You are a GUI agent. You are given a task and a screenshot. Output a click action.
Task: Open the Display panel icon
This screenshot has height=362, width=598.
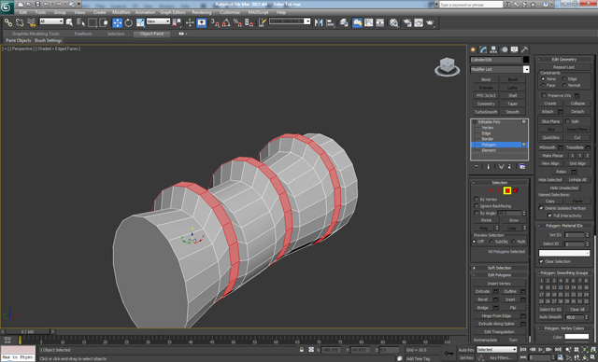click(515, 49)
